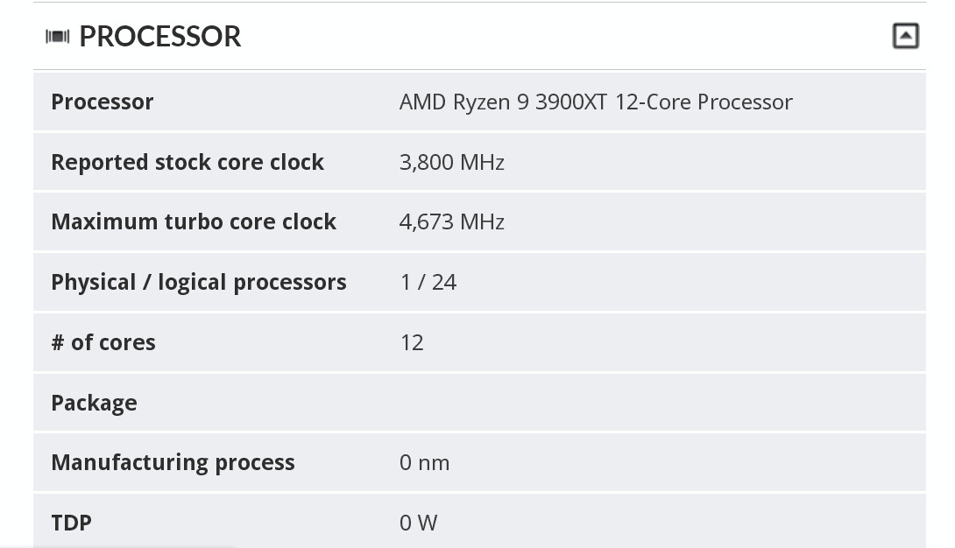Select the TDP row label
955x548 pixels.
(x=71, y=523)
